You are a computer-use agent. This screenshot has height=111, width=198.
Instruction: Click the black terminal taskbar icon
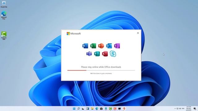[x=119, y=109]
